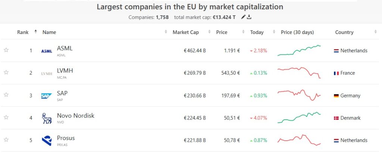Screen dimensions: 382x153
Task: Click the edit pencil icon near total market cap
Action: tap(243, 17)
